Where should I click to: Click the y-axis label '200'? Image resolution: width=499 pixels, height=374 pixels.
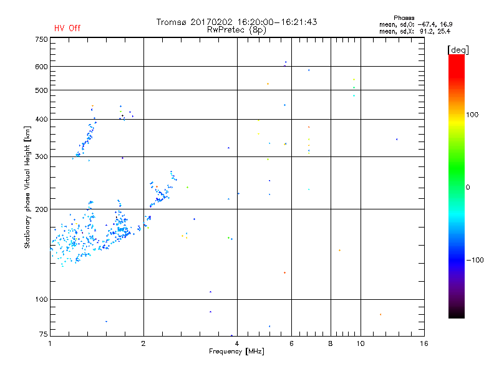(x=41, y=209)
